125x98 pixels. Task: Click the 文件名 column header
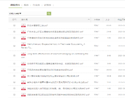[24, 20]
